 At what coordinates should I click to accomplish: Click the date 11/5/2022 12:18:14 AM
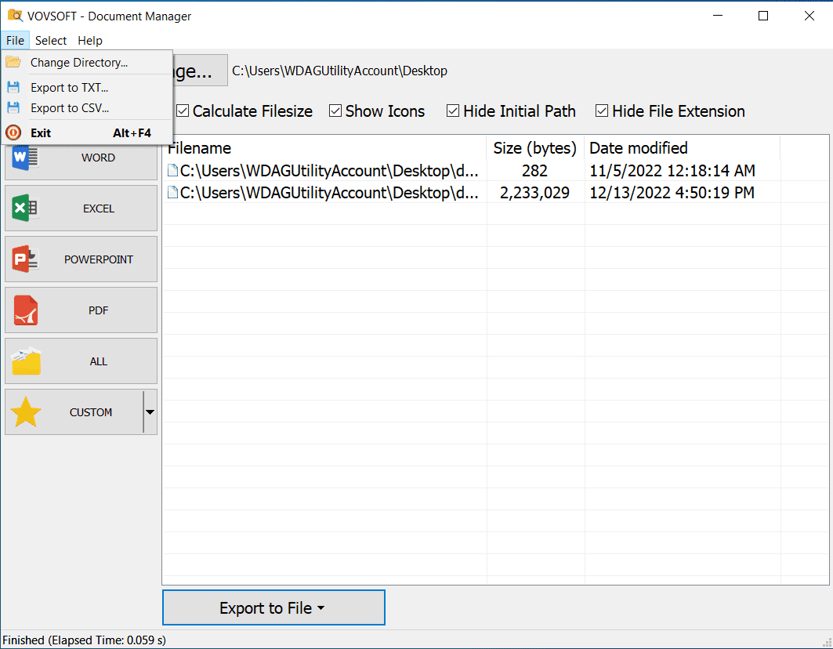[x=672, y=171]
